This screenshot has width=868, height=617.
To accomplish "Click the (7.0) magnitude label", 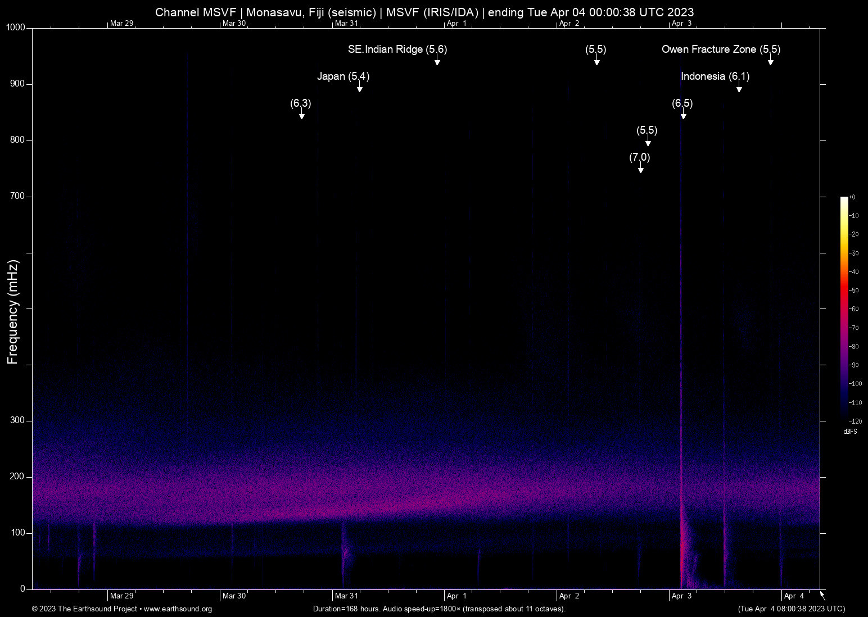I will pos(639,157).
